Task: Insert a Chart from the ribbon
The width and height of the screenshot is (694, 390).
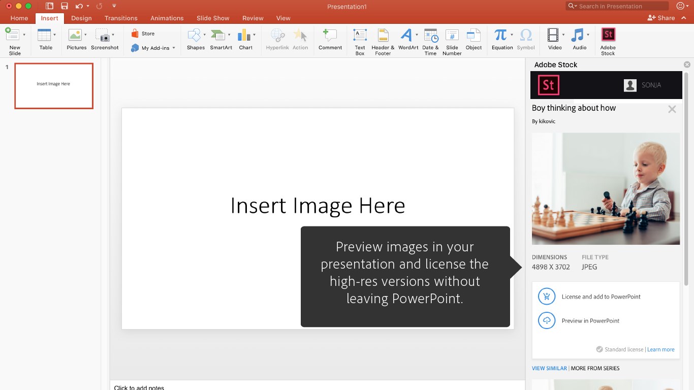Action: pyautogui.click(x=245, y=35)
